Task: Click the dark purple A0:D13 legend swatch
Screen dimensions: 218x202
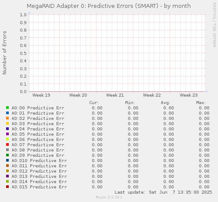Action: (7, 176)
